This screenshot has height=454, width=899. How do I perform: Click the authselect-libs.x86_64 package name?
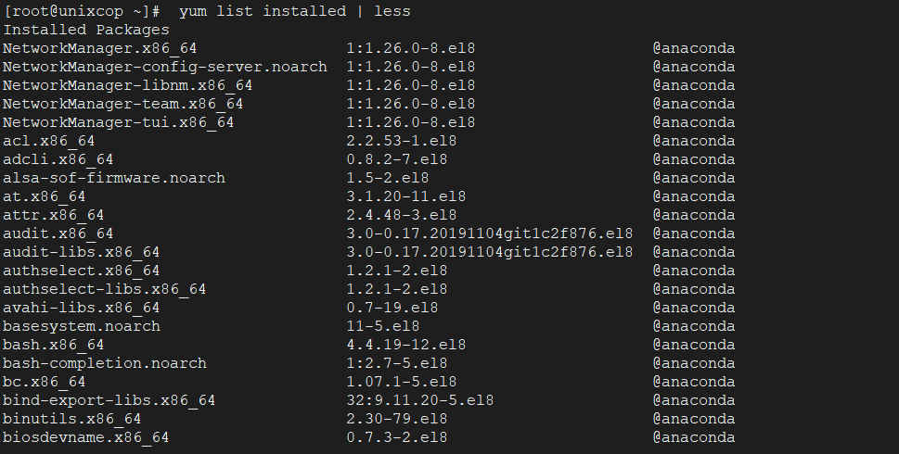[104, 289]
